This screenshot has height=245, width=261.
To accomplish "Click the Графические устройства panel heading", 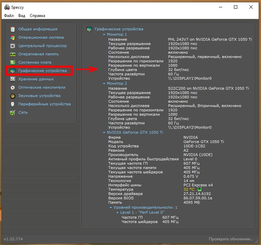I will [x=119, y=29].
